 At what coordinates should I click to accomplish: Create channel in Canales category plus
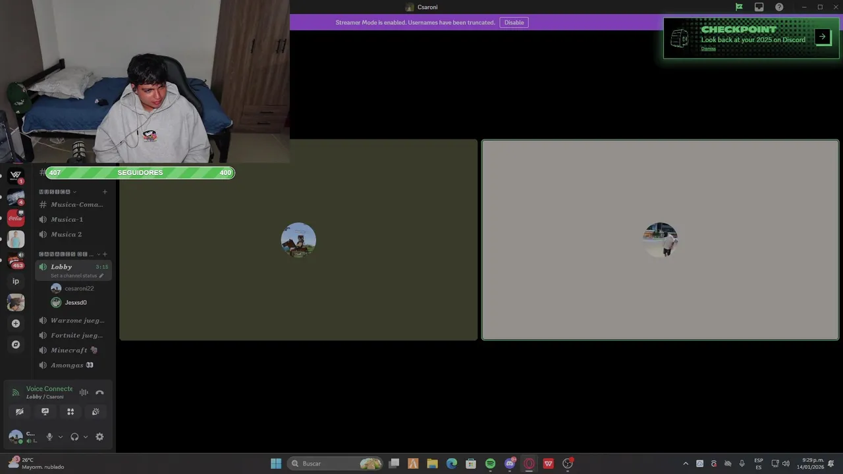tap(105, 254)
